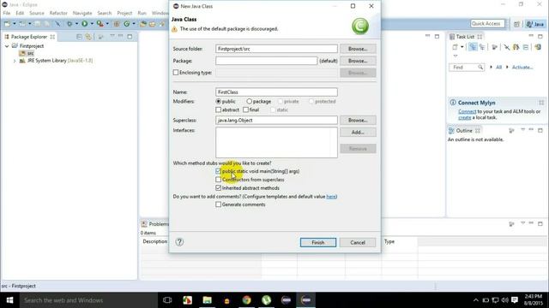Maximize the Package Explorer view
The image size is (549, 308).
click(x=130, y=36)
